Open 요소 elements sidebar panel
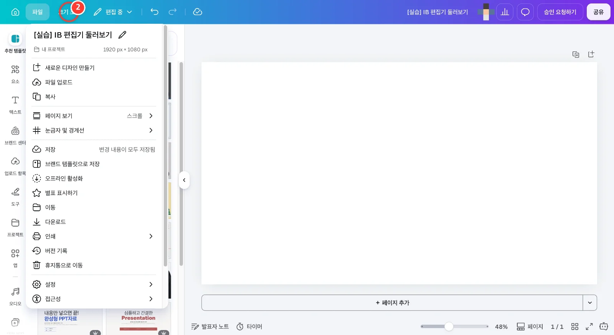This screenshot has width=614, height=335. point(15,74)
